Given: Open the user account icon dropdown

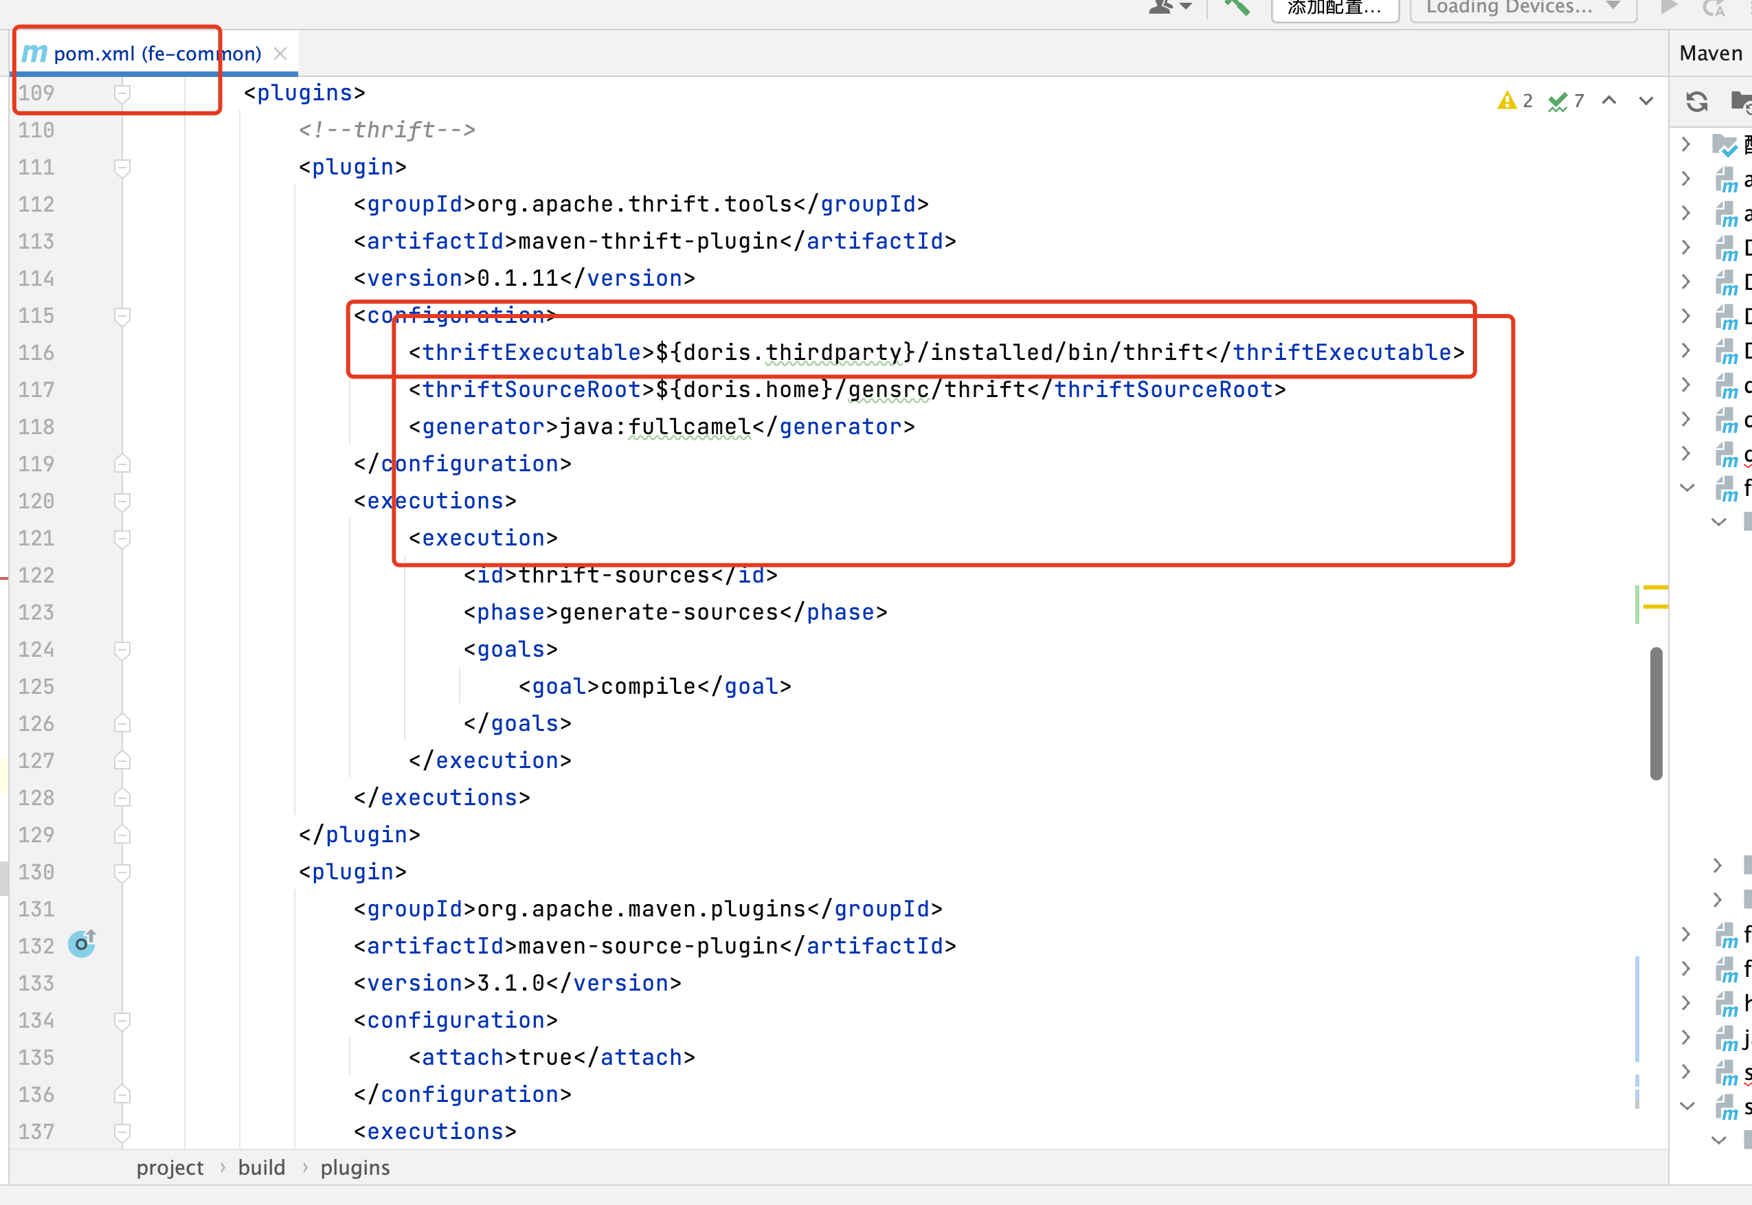Looking at the screenshot, I should tap(1169, 8).
